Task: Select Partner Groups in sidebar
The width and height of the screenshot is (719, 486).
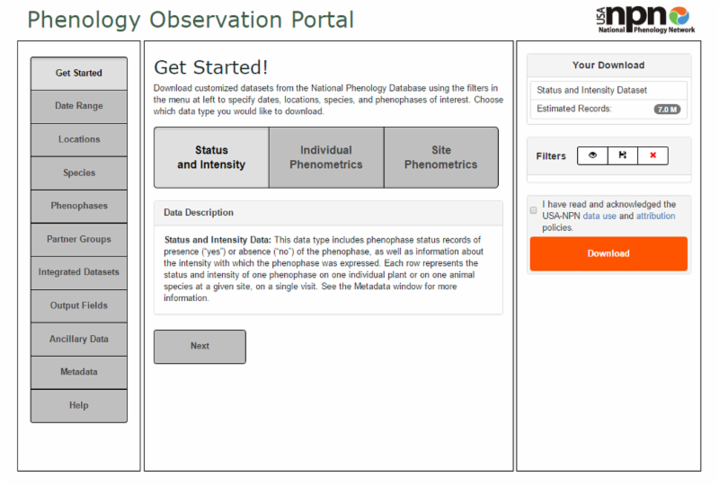Action: (79, 240)
